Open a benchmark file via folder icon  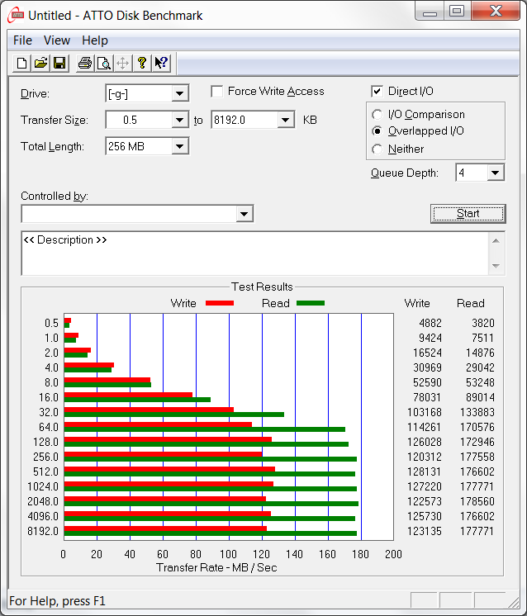40,63
